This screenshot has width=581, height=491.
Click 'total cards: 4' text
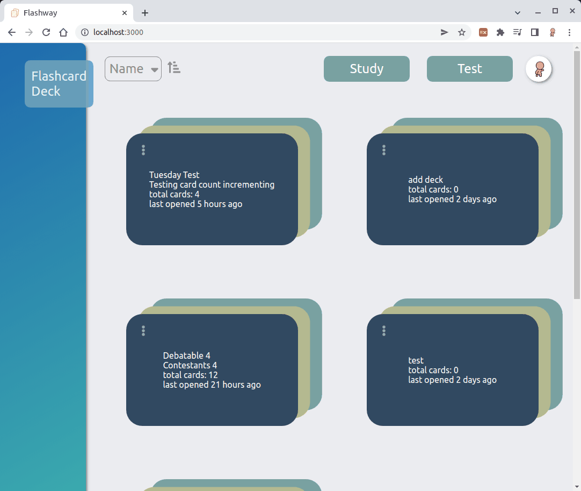coord(174,195)
